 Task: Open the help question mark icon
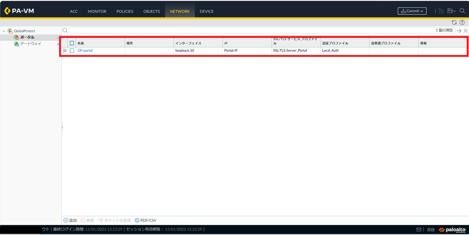[x=462, y=22]
